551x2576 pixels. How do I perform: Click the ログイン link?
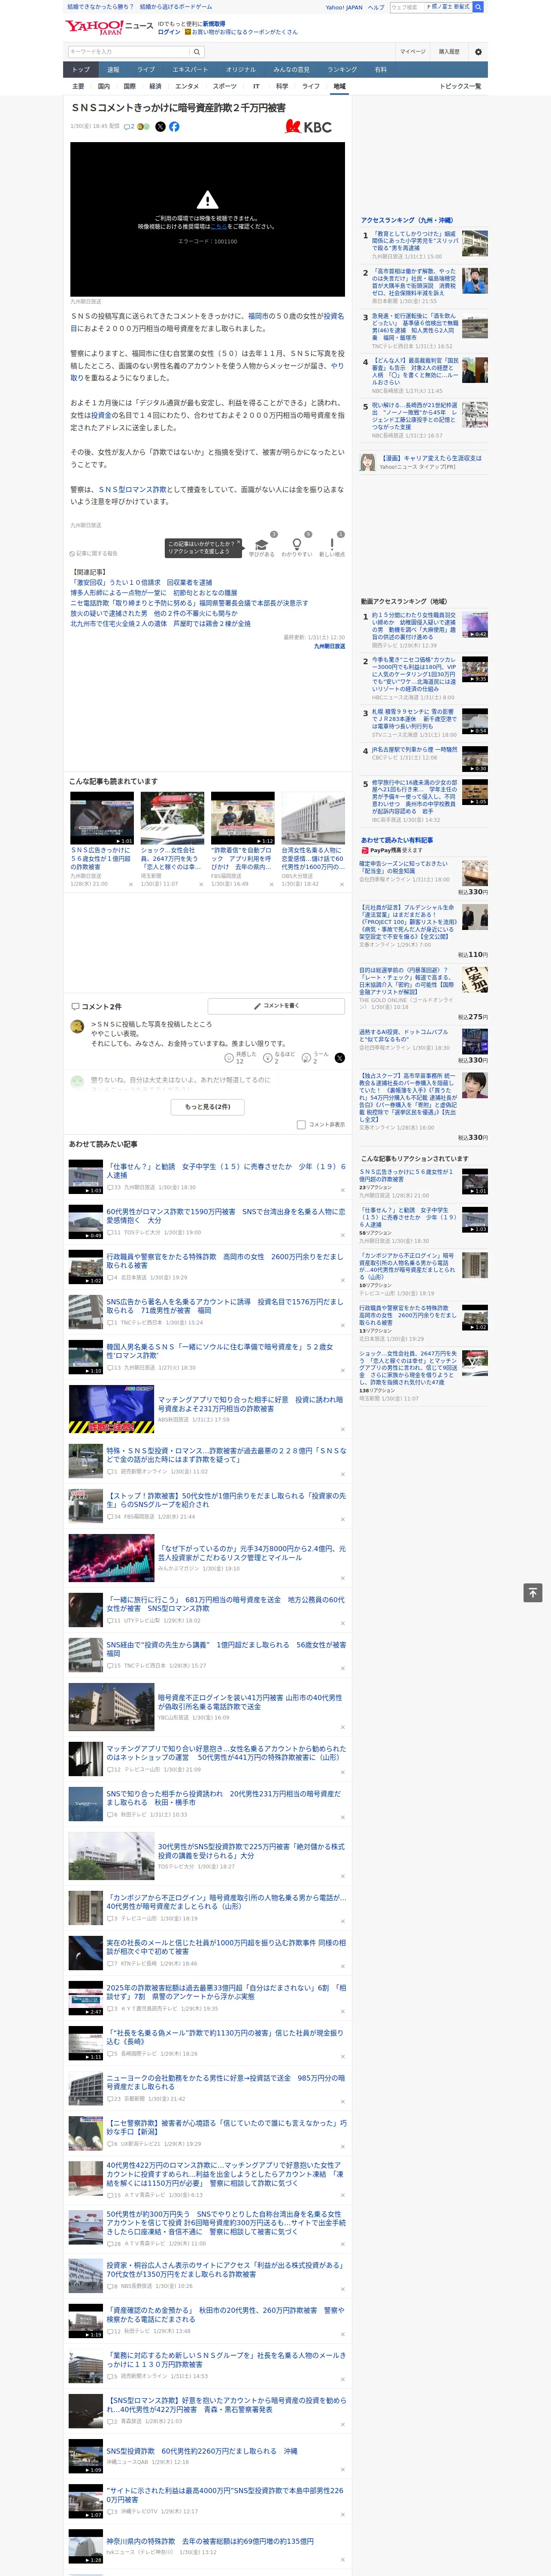point(169,32)
